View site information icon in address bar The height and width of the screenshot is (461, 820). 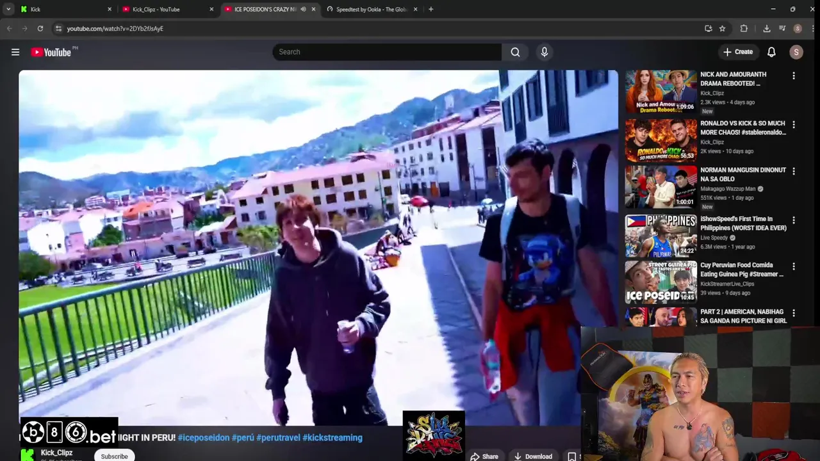coord(58,28)
